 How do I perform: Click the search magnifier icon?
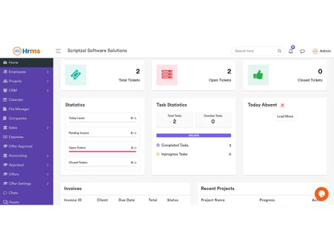(279, 51)
